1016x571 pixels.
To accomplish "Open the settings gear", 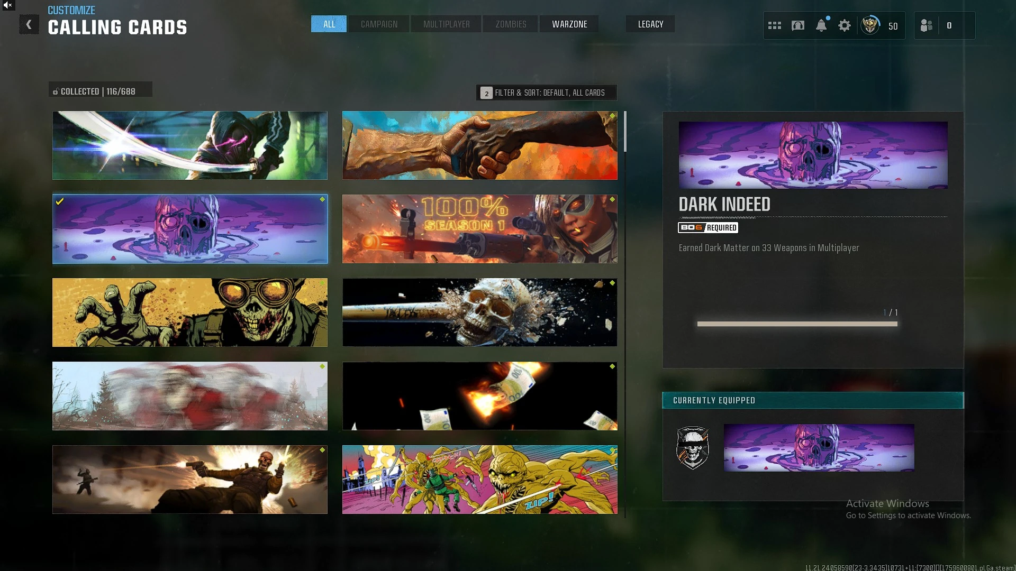I will coord(845,25).
